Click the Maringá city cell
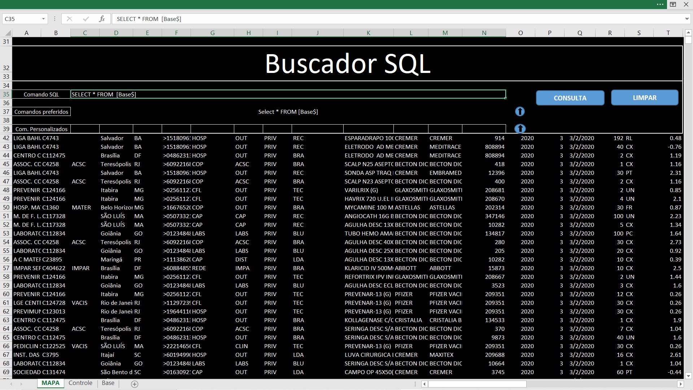This screenshot has width=693, height=390. [x=116, y=259]
